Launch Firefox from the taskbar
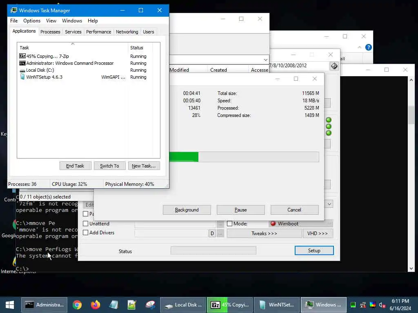This screenshot has width=418, height=313. [x=95, y=305]
